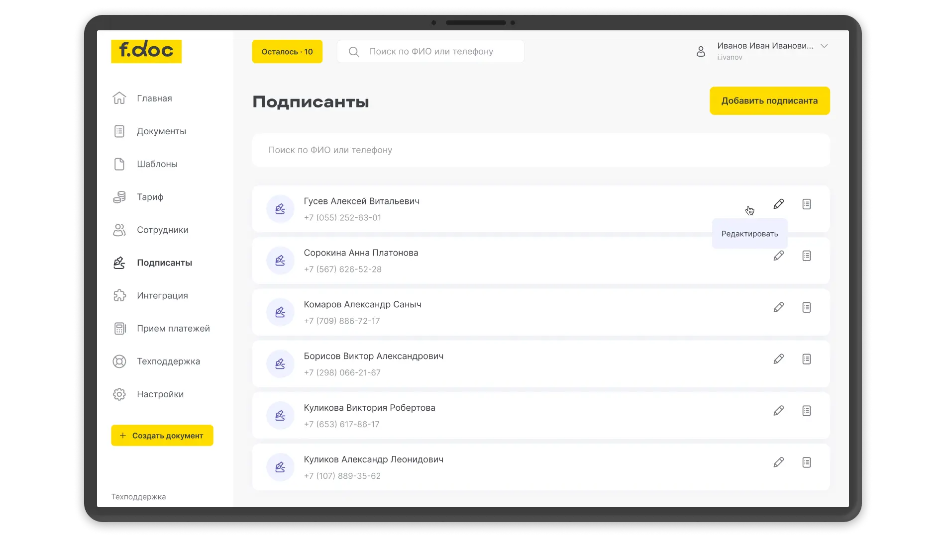This screenshot has width=946, height=537.
Task: Open Настройки from the sidebar
Action: pos(160,394)
